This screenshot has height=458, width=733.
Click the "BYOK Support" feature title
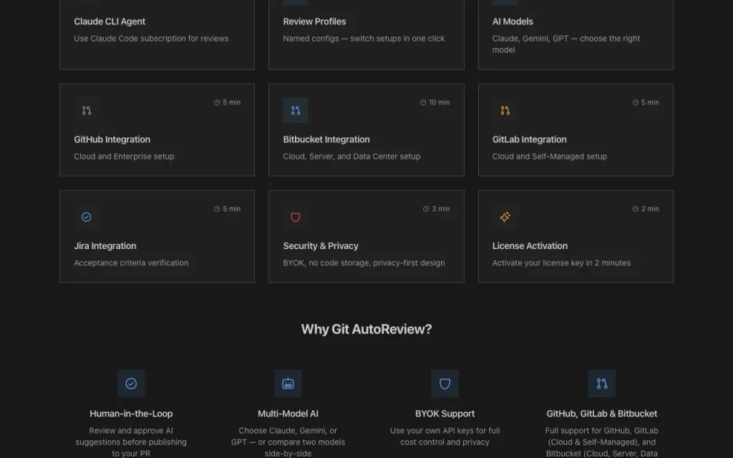tap(445, 414)
